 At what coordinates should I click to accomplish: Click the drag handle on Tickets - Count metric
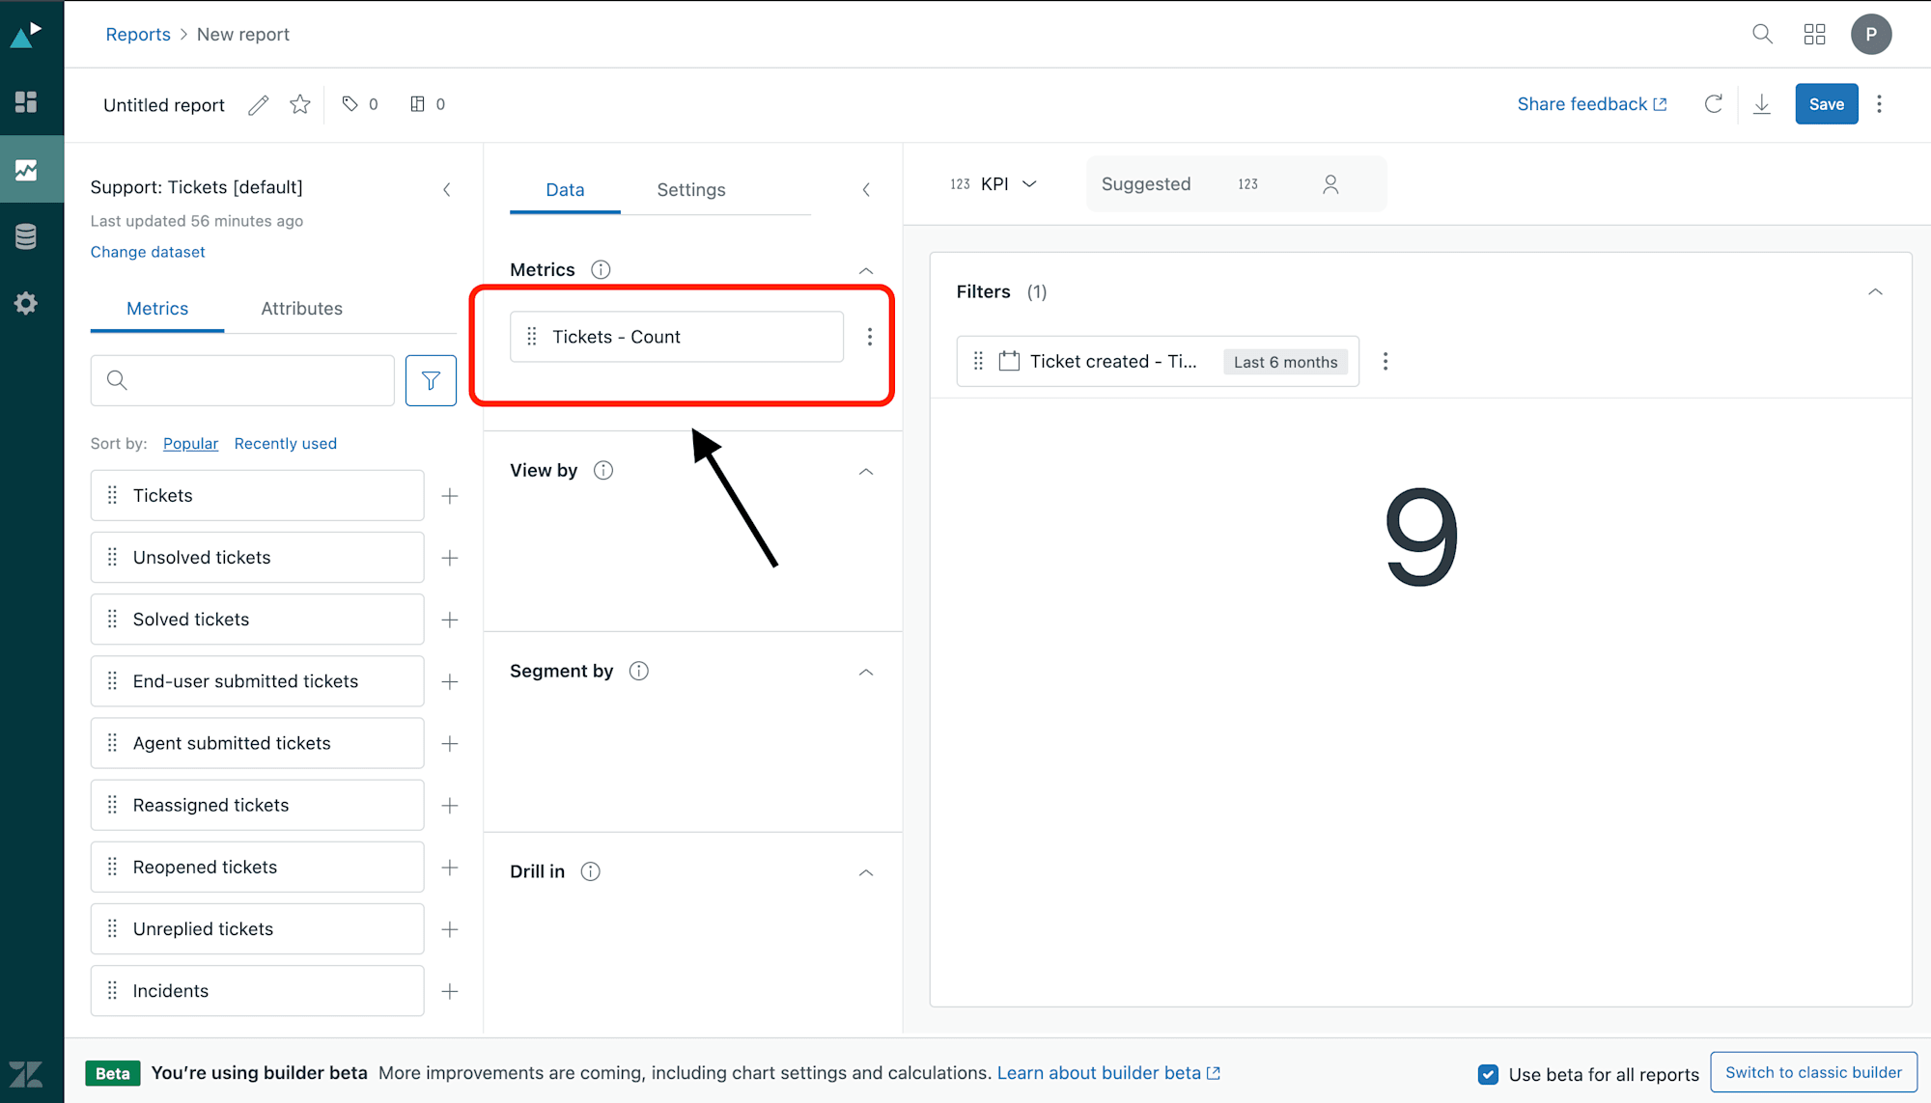point(530,337)
